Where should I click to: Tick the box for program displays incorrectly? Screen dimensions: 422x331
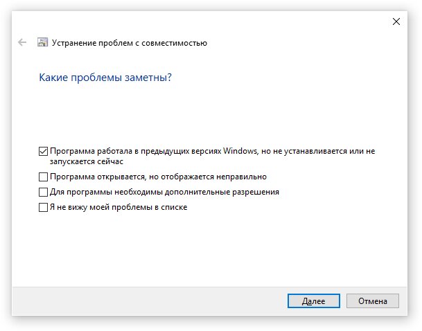coord(43,177)
